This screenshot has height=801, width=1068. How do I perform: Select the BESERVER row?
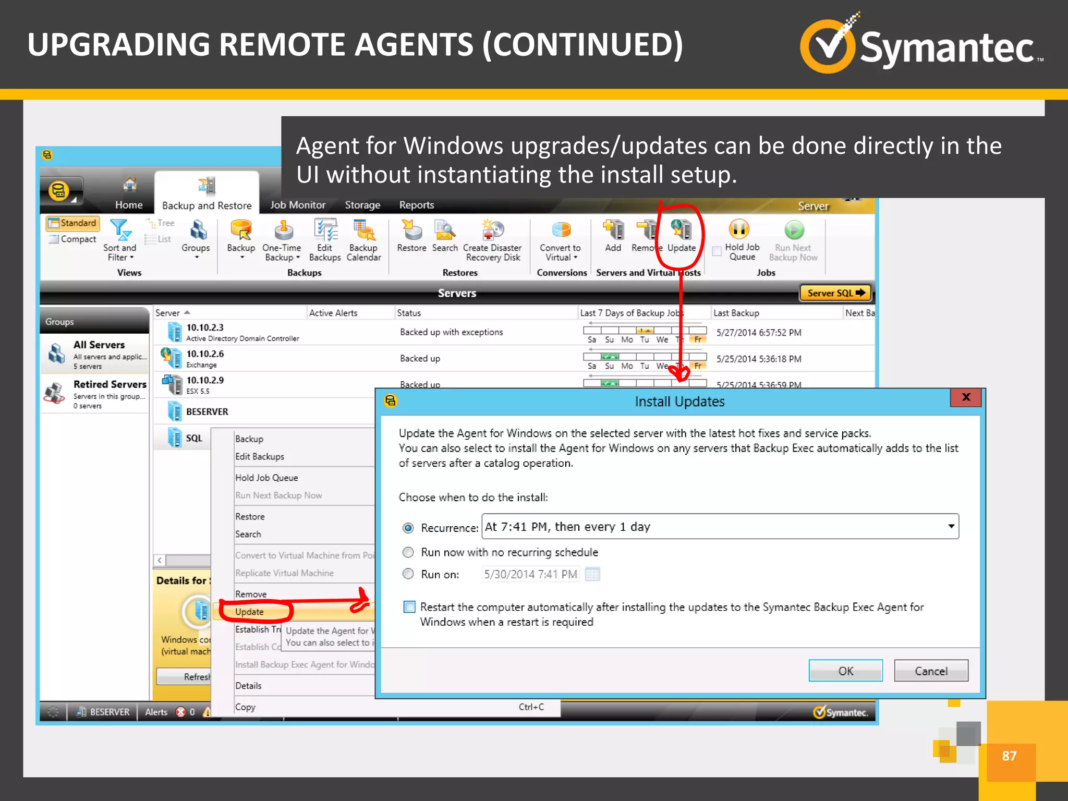[265, 411]
